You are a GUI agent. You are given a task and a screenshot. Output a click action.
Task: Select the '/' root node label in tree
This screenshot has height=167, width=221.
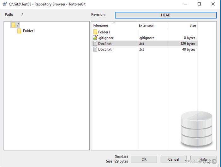(18, 25)
